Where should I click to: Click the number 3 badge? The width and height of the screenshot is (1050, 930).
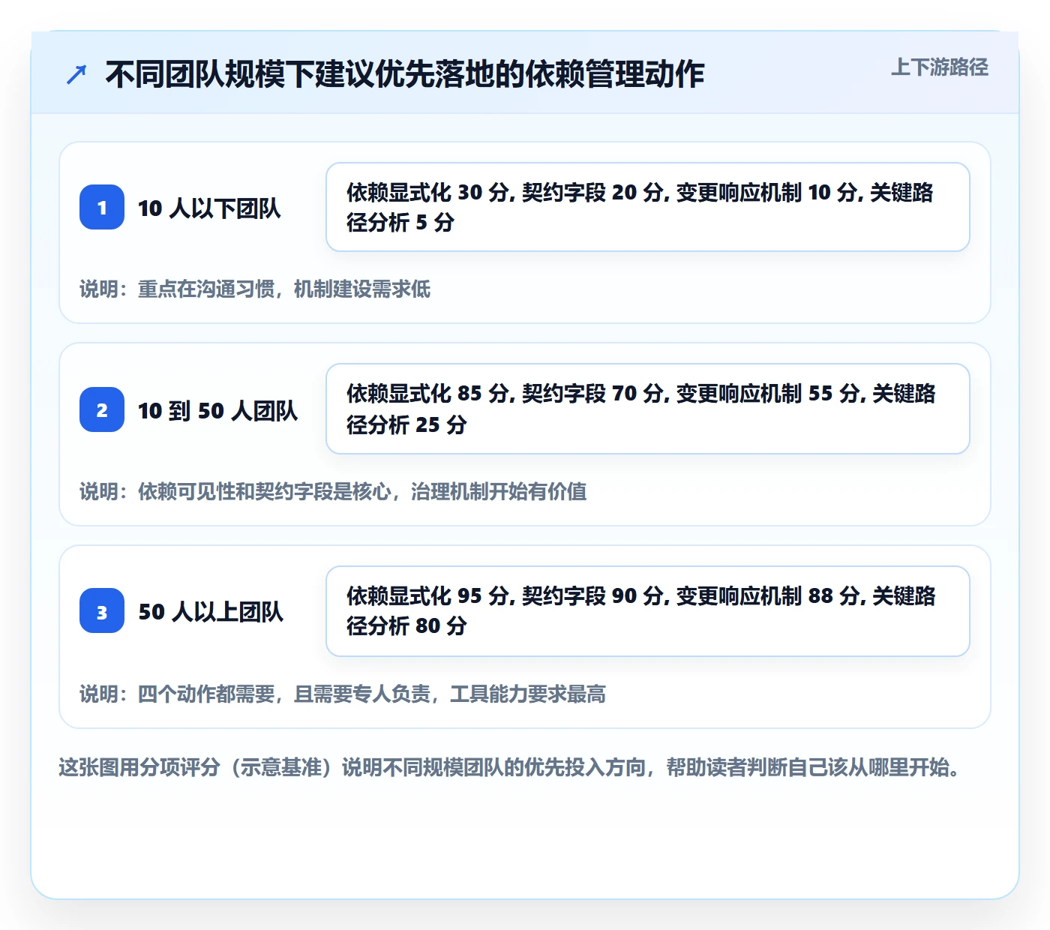point(102,610)
